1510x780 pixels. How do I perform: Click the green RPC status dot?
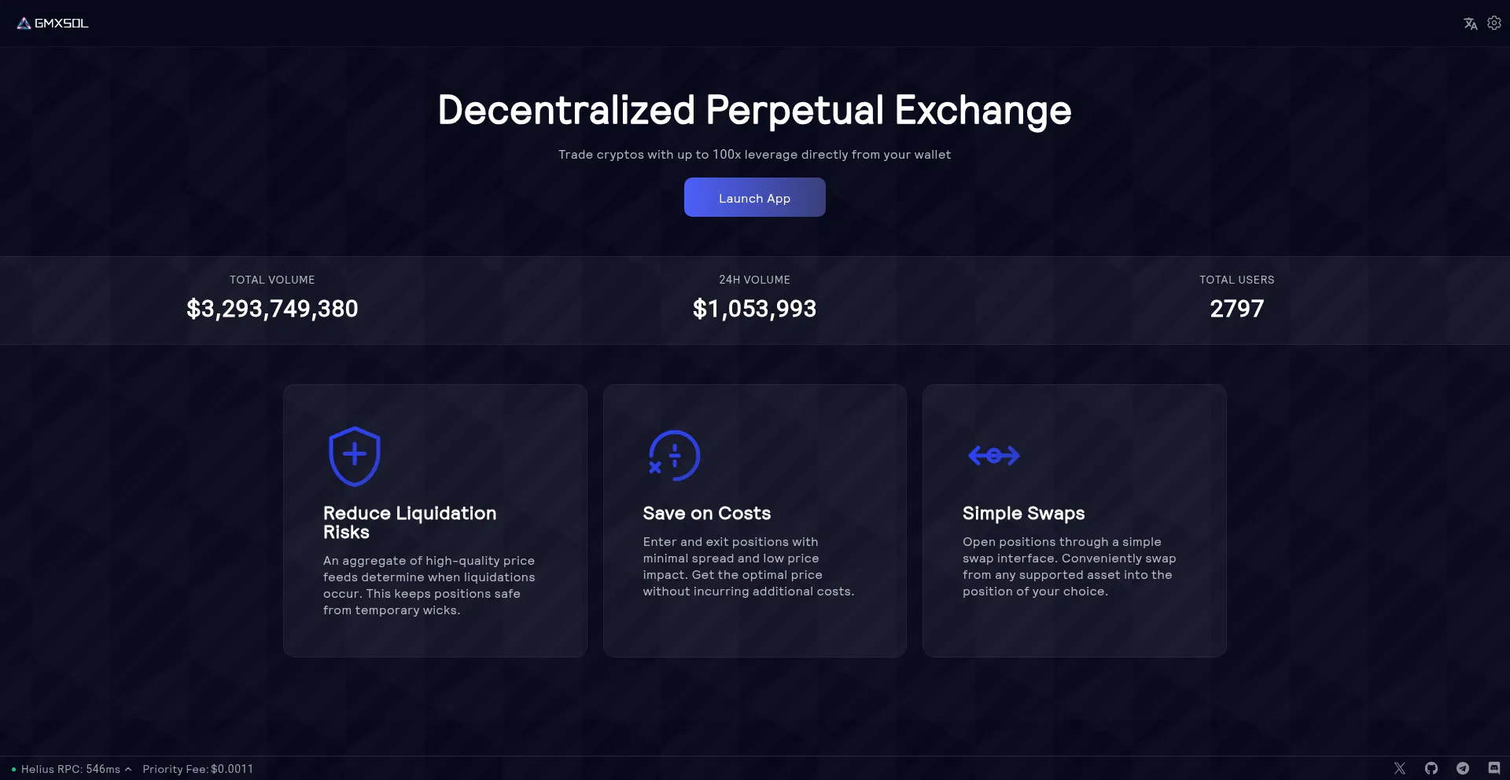(13, 769)
